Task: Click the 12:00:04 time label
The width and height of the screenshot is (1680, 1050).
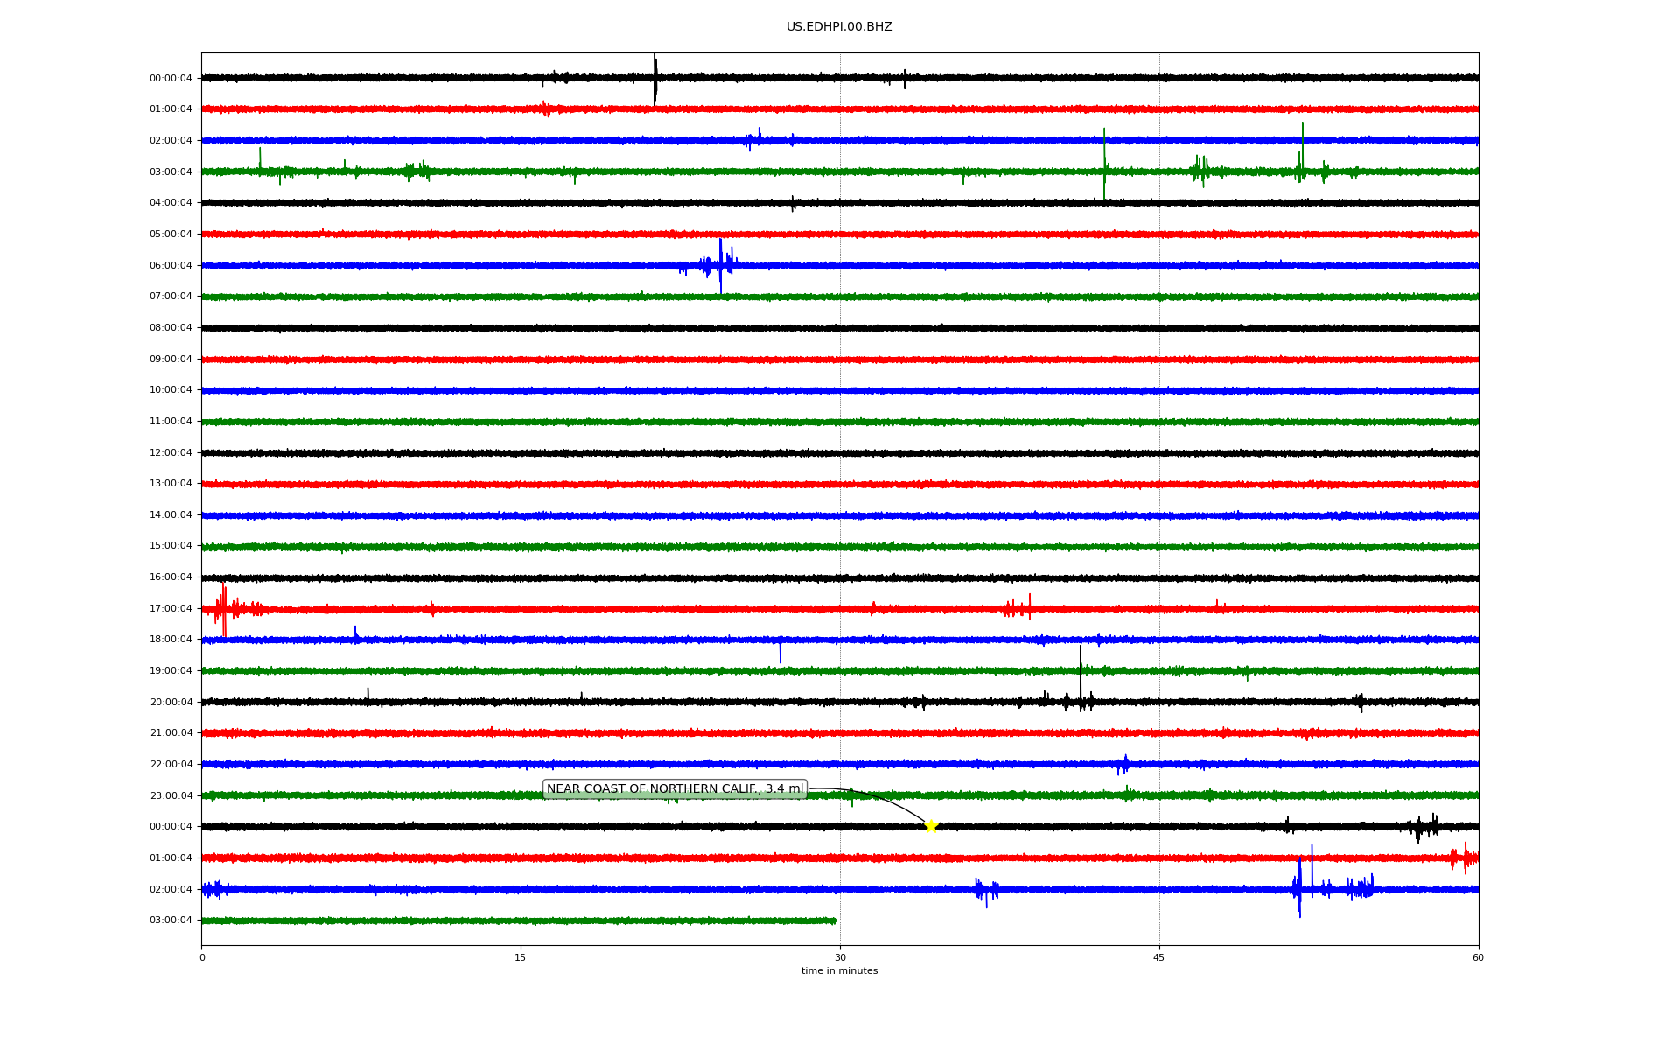Action: point(171,453)
